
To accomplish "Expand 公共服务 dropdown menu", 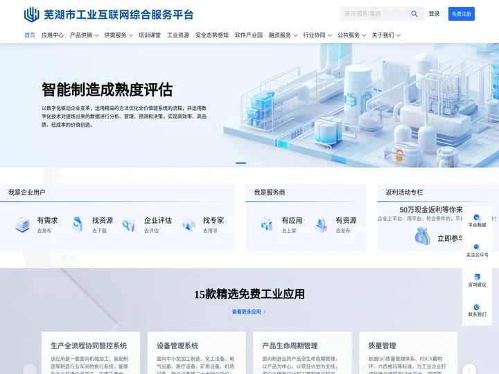I will pos(351,35).
